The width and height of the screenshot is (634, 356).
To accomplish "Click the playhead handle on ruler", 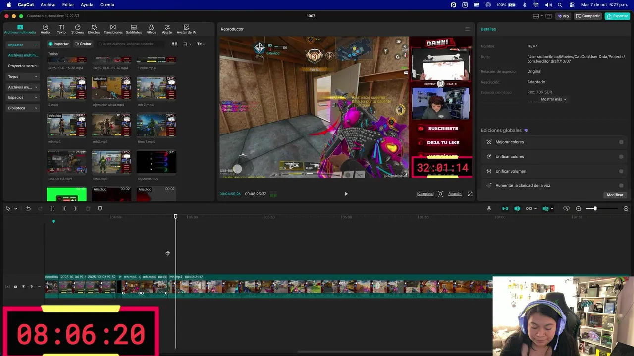I will click(x=175, y=216).
